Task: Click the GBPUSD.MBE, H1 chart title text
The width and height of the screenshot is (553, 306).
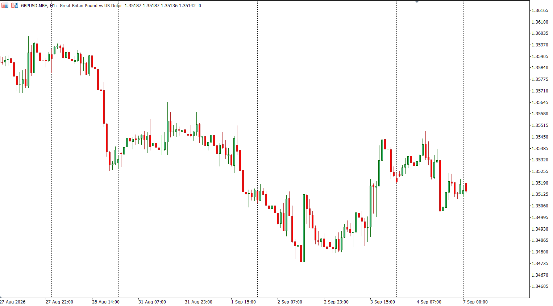Action: coord(38,6)
